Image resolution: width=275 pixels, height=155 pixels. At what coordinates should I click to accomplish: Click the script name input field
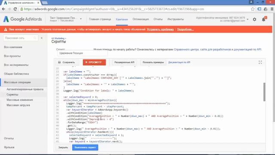[82, 53]
